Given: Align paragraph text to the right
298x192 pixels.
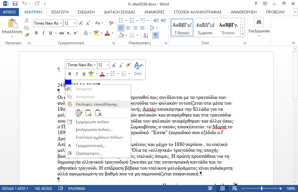Looking at the screenshot, I should coord(135,28).
